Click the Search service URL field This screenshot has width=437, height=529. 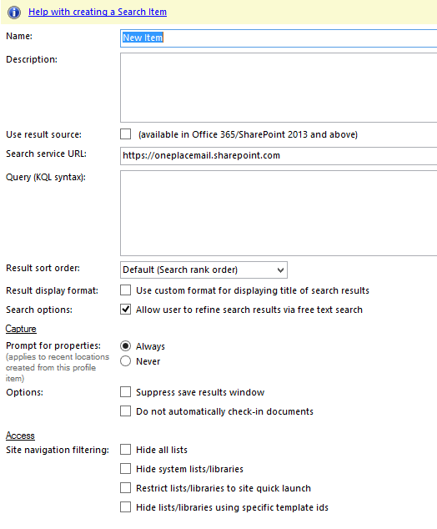(x=279, y=155)
